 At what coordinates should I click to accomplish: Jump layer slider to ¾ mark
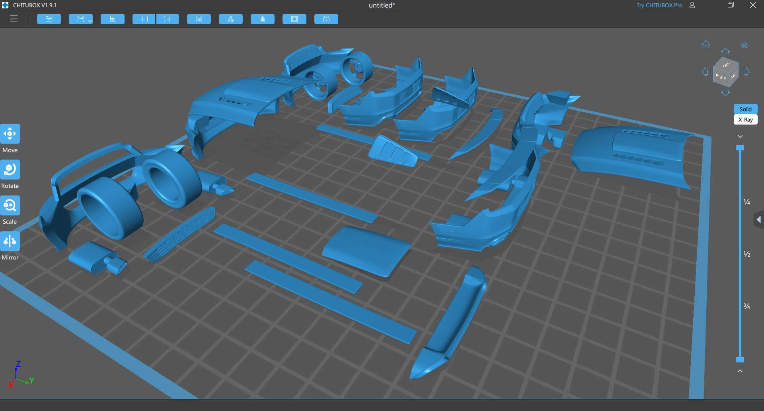point(747,306)
